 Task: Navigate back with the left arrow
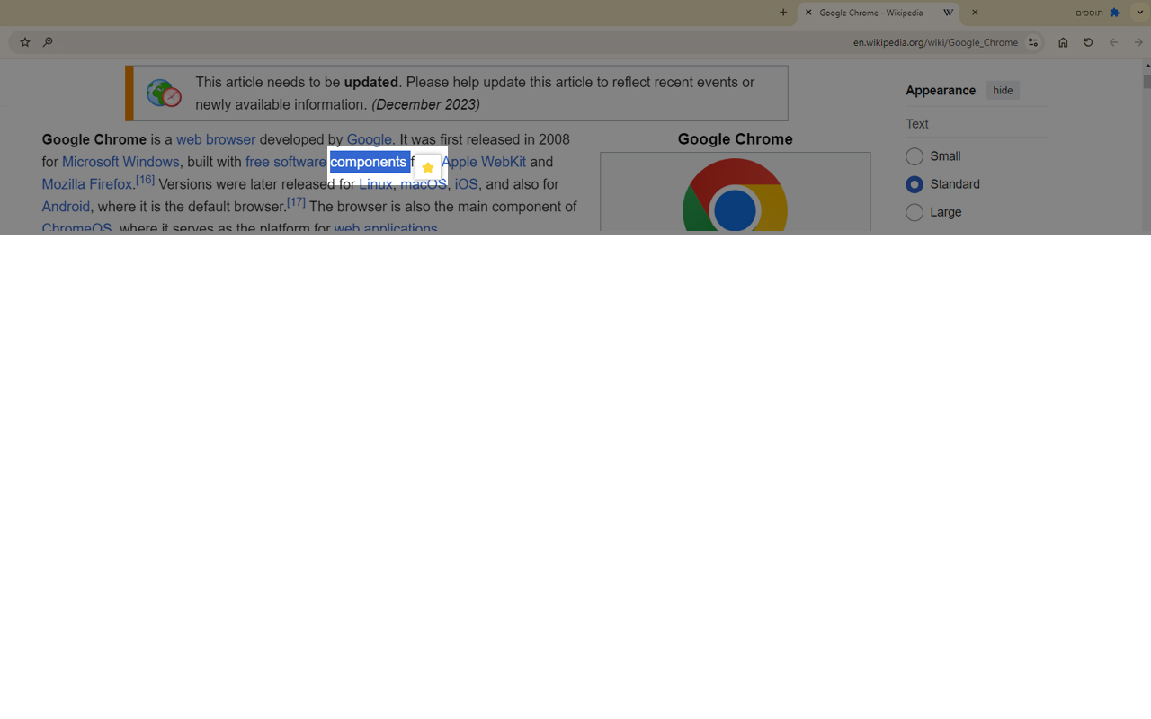point(1113,42)
